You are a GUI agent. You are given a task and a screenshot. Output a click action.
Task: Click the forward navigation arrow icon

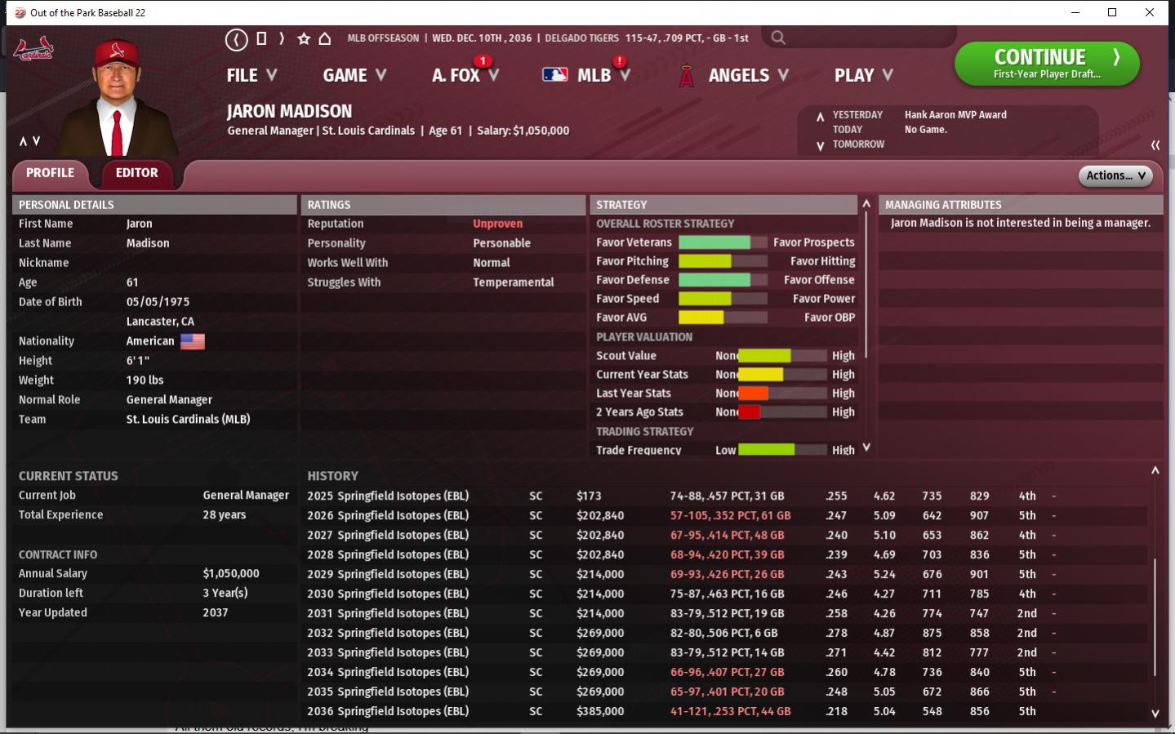[282, 38]
